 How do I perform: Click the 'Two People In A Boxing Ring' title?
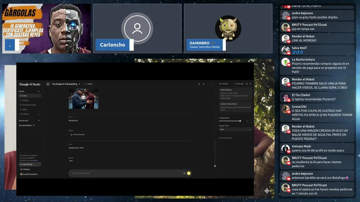(64, 84)
